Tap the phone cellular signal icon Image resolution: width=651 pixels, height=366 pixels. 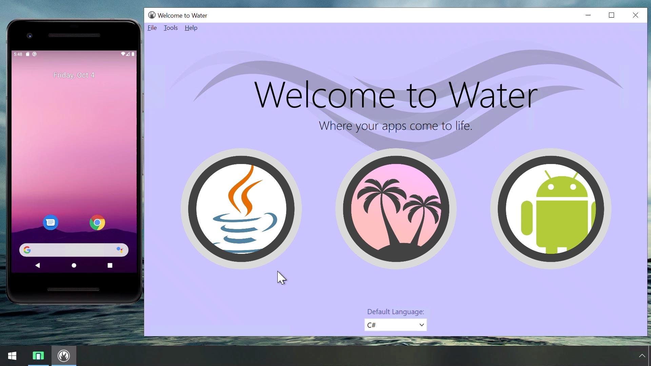(x=128, y=54)
